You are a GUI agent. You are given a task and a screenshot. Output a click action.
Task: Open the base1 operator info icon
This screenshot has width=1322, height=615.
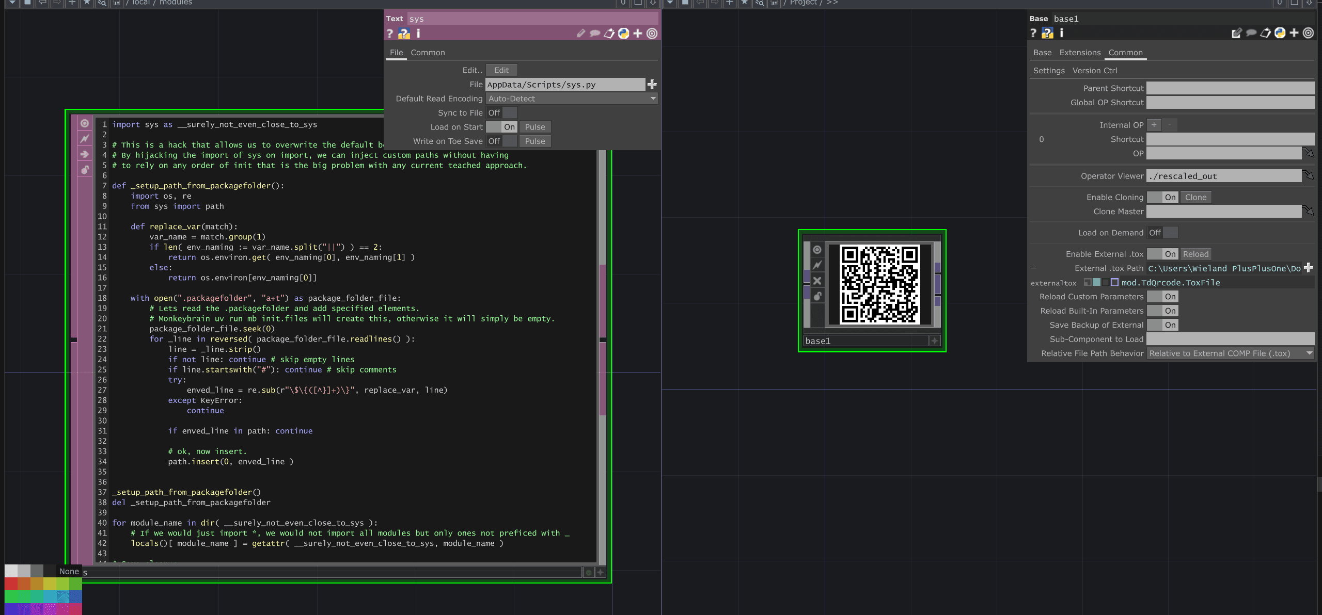(x=1062, y=34)
